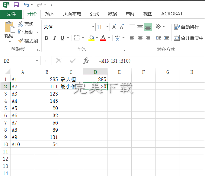This screenshot has width=205, height=176.
Task: Click 剪切 scissors button
Action: [26, 24]
